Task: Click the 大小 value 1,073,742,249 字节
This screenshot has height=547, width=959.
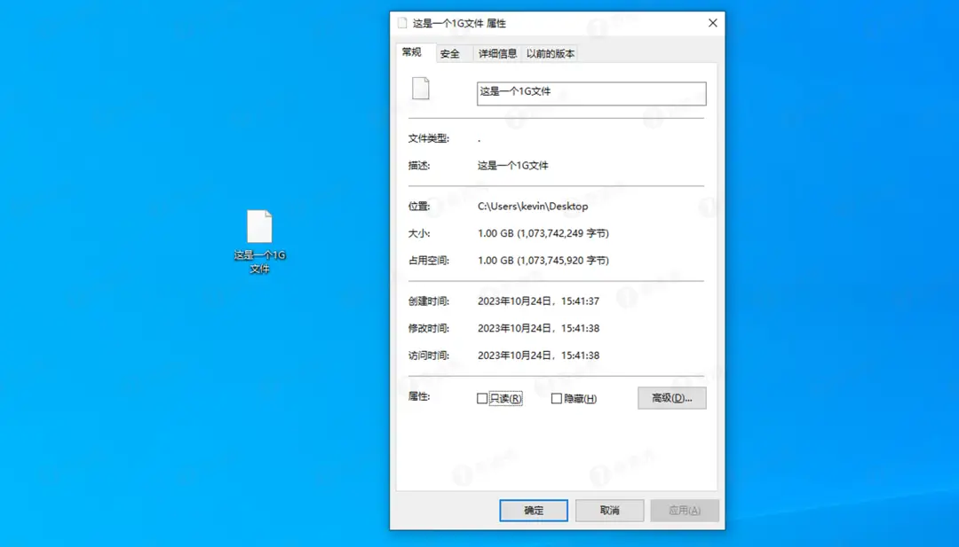Action: point(543,234)
